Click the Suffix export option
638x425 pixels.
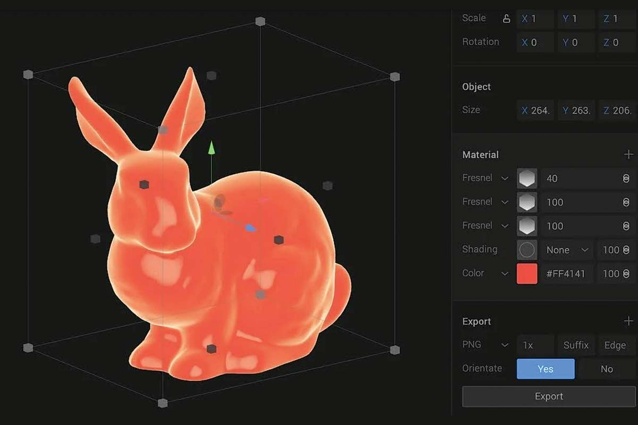[576, 345]
